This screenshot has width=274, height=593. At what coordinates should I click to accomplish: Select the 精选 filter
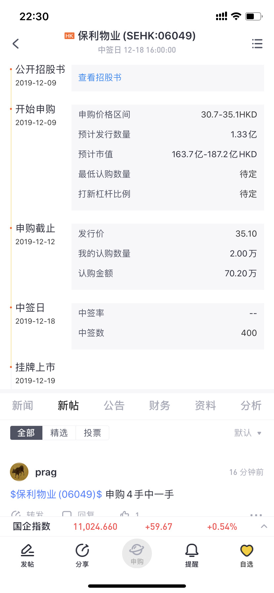[x=59, y=433]
